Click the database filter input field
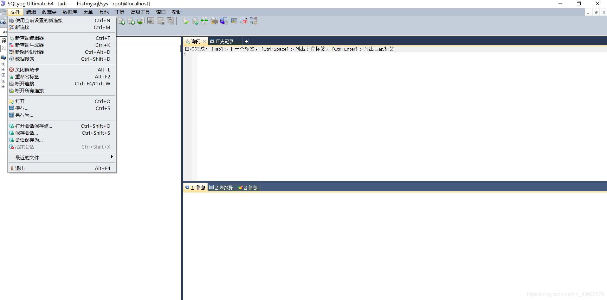This screenshot has height=300, width=607. tap(91, 48)
